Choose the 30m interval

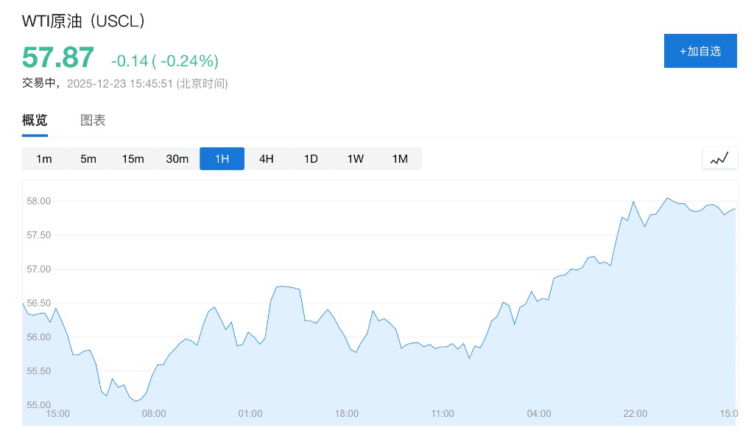tap(177, 159)
